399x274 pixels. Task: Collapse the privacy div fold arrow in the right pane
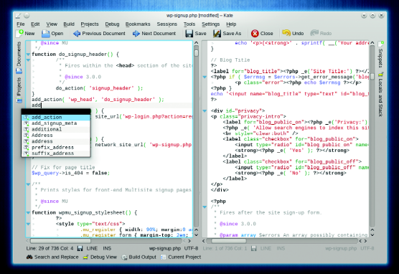coord(205,111)
